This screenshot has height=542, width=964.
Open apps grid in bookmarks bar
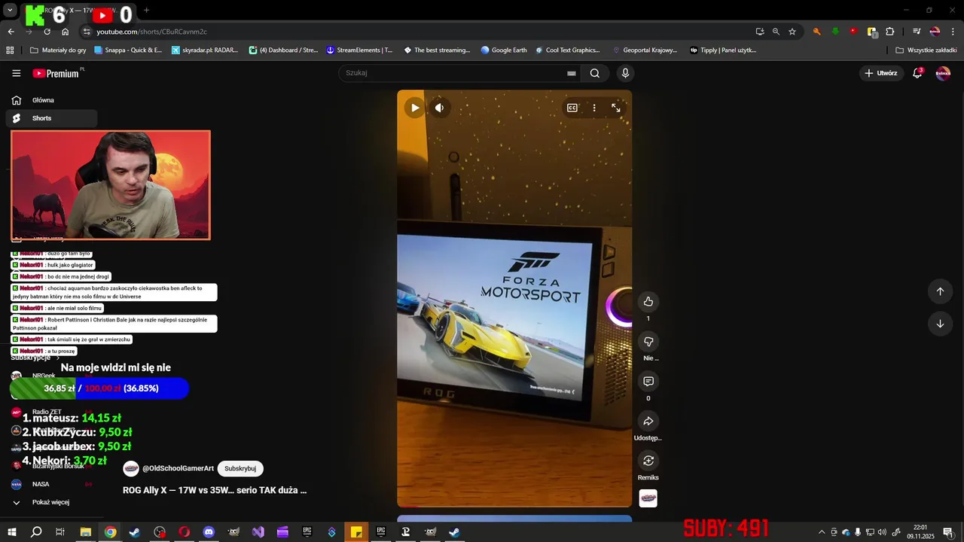(x=10, y=50)
